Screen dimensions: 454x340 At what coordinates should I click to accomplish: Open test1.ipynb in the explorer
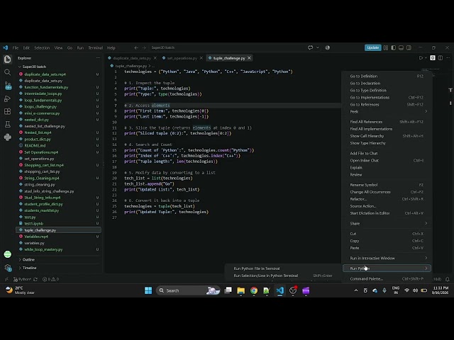pyautogui.click(x=58, y=224)
